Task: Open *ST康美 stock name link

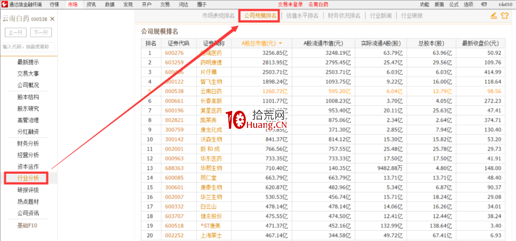Action: tap(211, 226)
